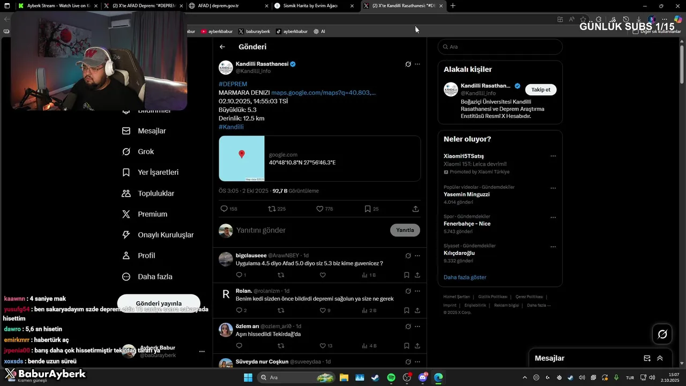The width and height of the screenshot is (686, 386).
Task: Open Mesajlar in the left sidebar
Action: [145, 131]
